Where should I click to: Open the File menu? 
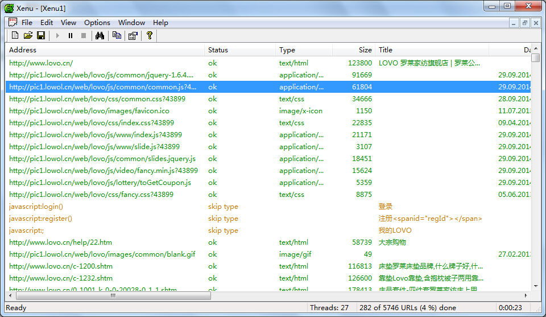[27, 23]
